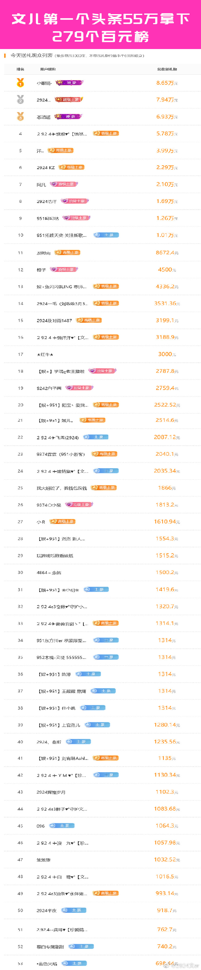Click the blue 土豪 badge on rank 10

[x=106, y=235]
